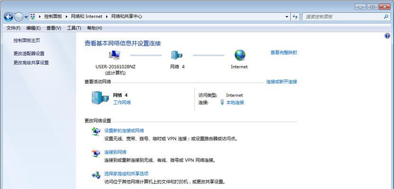Click the 网络和共享中心 breadcrumb
The image size is (394, 189).
[126, 17]
